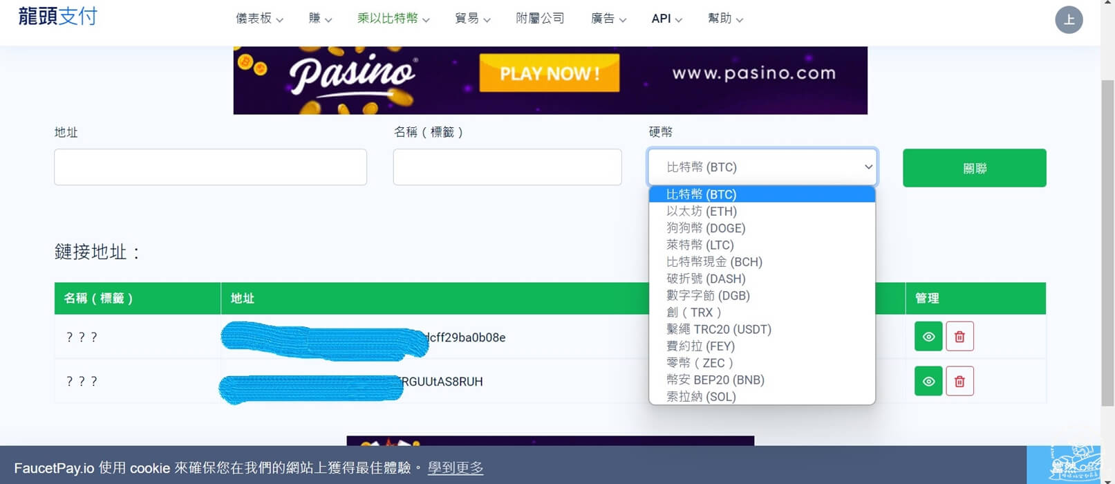The image size is (1115, 484).
Task: Open the 貿易 menu
Action: 473,19
